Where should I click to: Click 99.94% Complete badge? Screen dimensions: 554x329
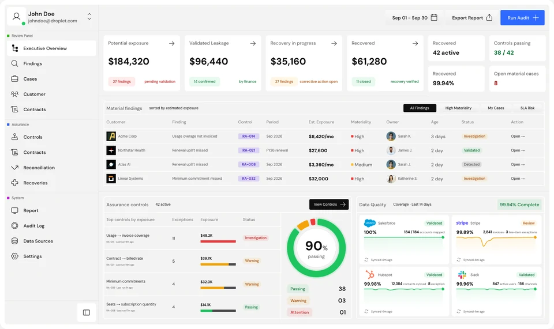[519, 205]
